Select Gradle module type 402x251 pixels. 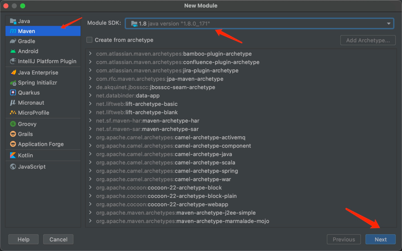[43, 41]
